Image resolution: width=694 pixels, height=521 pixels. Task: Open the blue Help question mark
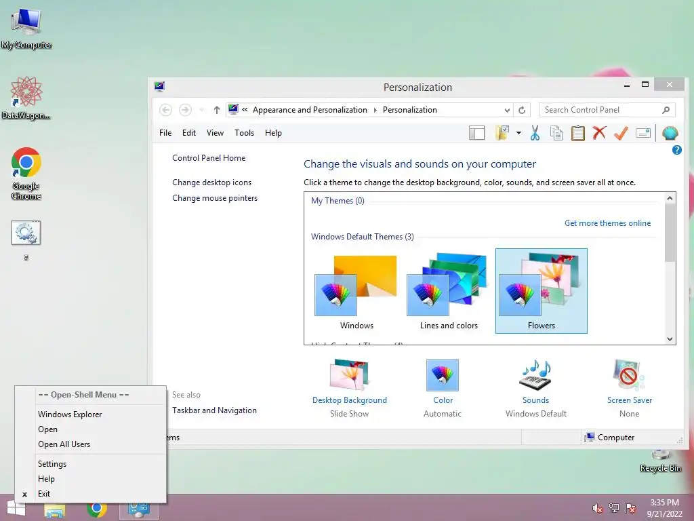pos(677,150)
